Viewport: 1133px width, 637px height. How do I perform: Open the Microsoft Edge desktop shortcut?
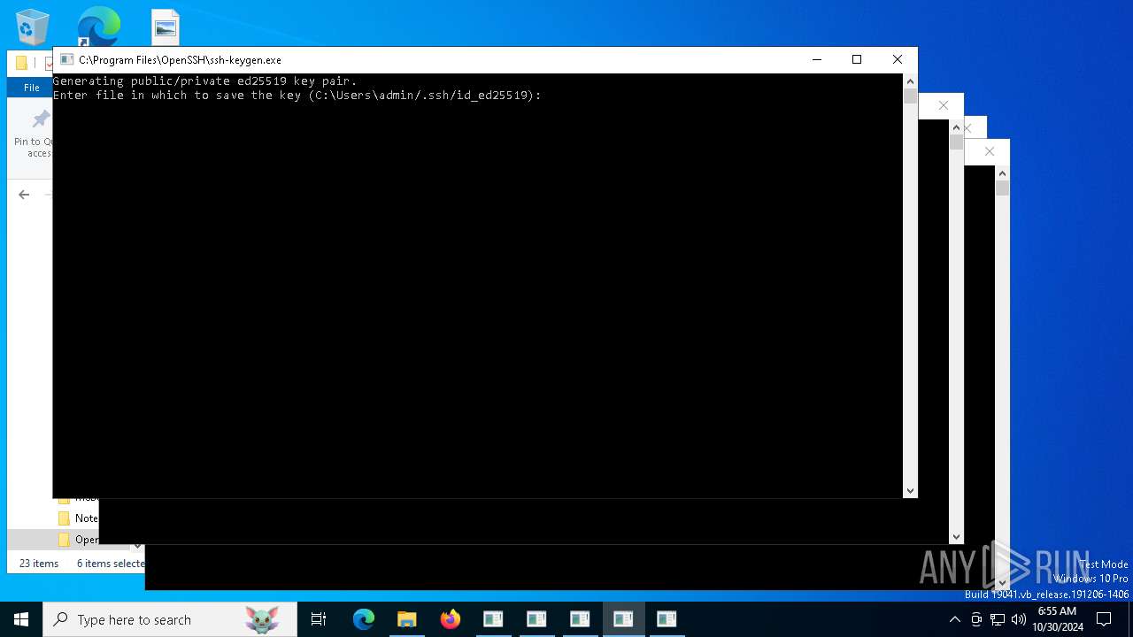coord(98,27)
